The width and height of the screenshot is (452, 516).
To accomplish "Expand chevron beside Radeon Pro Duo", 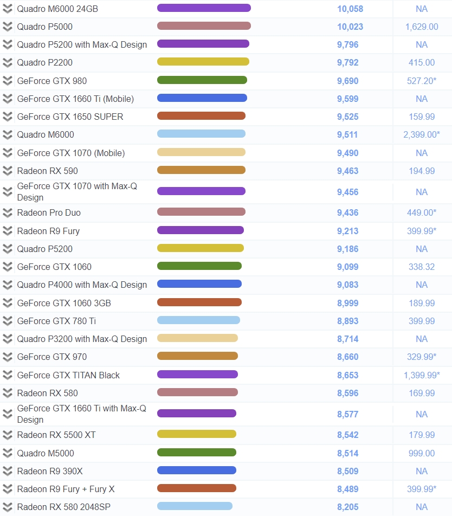I will tap(7, 212).
